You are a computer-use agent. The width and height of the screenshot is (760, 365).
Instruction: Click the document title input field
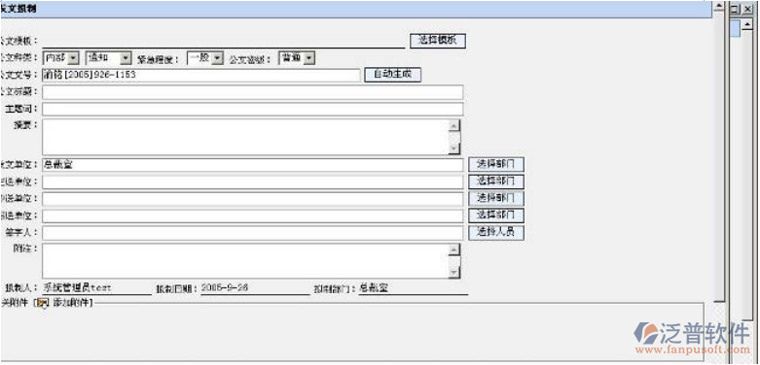[253, 92]
